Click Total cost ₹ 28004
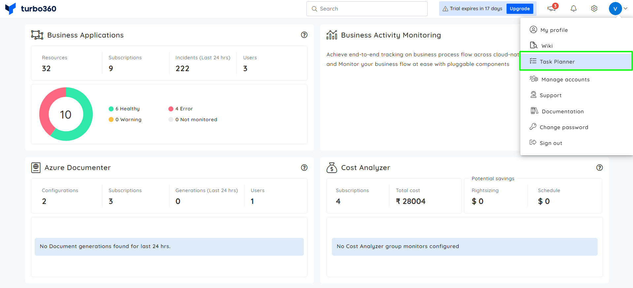Screen dimensions: 633x288 click(410, 201)
